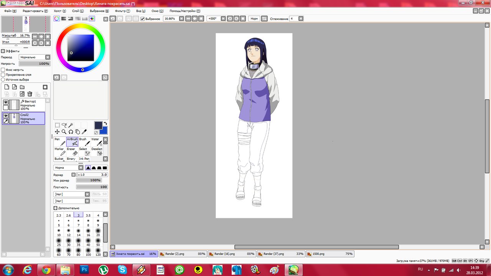Click the Плотность density slider
Image resolution: width=491 pixels, height=276 pixels.
[x=92, y=187]
